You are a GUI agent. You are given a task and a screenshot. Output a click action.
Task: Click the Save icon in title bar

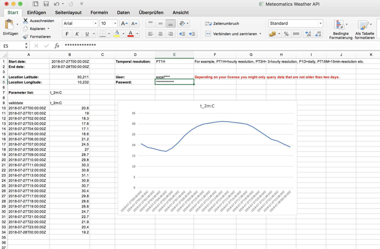click(46, 4)
